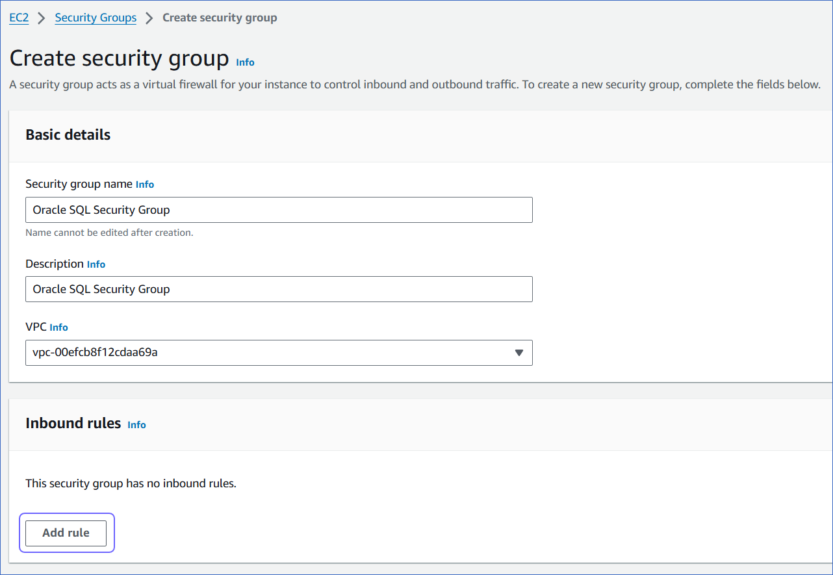Open the EC2 breadcrumb link
The width and height of the screenshot is (833, 575).
pos(19,18)
